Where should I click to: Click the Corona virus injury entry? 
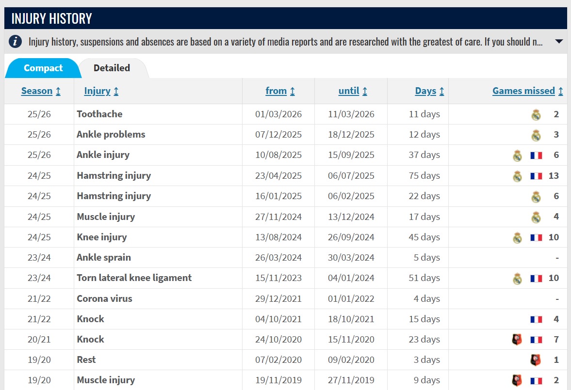pyautogui.click(x=104, y=299)
